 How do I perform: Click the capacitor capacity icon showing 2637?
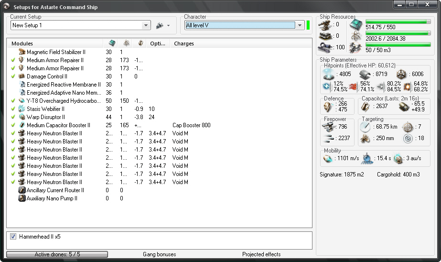tap(365, 107)
